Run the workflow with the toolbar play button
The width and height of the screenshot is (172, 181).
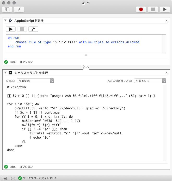[x=165, y=9]
